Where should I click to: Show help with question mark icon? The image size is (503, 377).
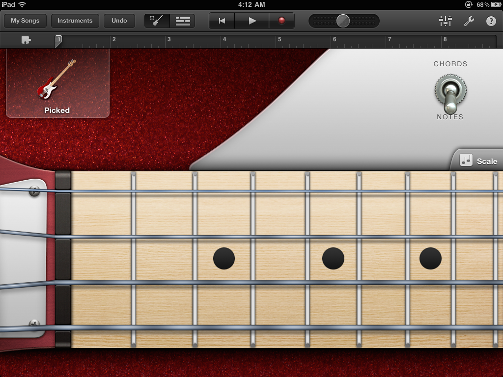coord(491,21)
